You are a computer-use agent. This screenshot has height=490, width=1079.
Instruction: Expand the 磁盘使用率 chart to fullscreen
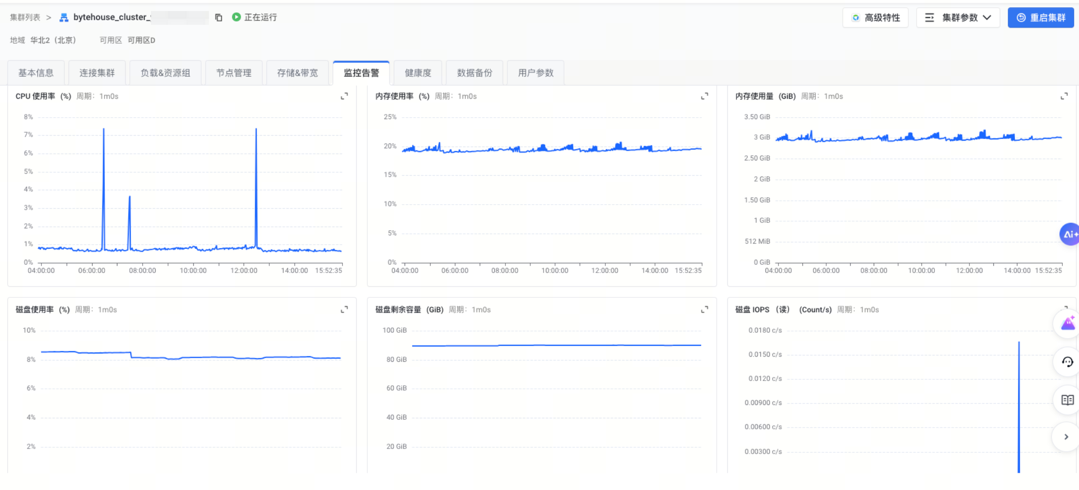click(344, 309)
